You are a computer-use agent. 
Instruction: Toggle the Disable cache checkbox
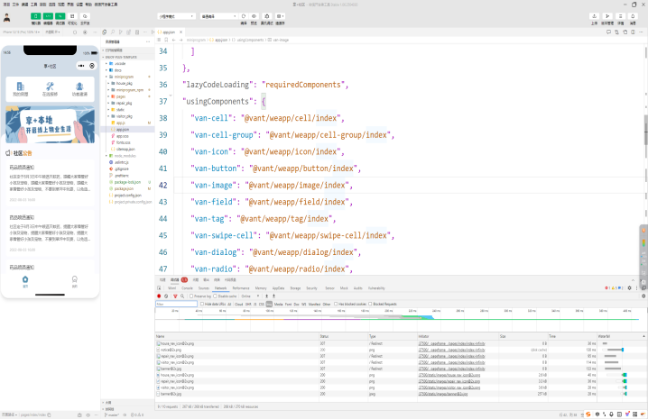coord(217,296)
